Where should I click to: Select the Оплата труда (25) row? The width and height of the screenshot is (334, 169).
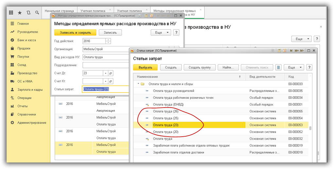[221, 118]
